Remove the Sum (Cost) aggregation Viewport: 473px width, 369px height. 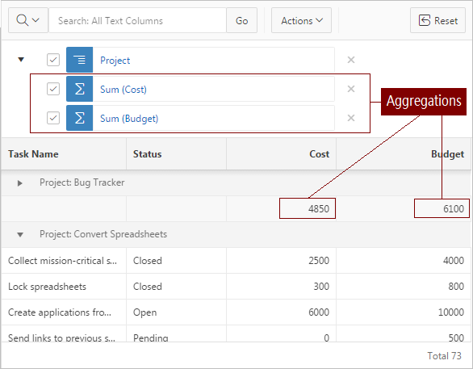pyautogui.click(x=351, y=89)
